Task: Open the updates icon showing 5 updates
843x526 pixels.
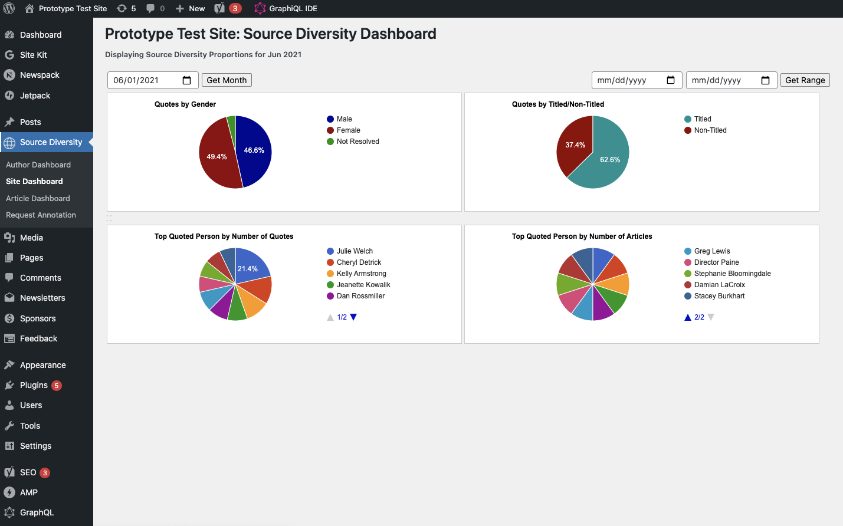Action: [x=126, y=8]
